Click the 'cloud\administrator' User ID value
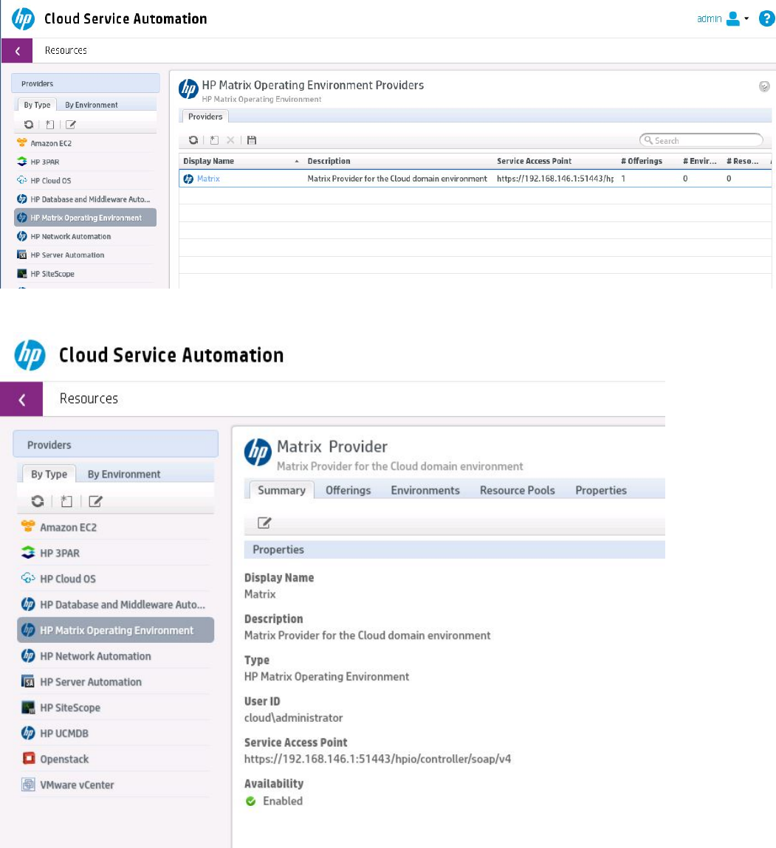The image size is (776, 848). point(293,717)
